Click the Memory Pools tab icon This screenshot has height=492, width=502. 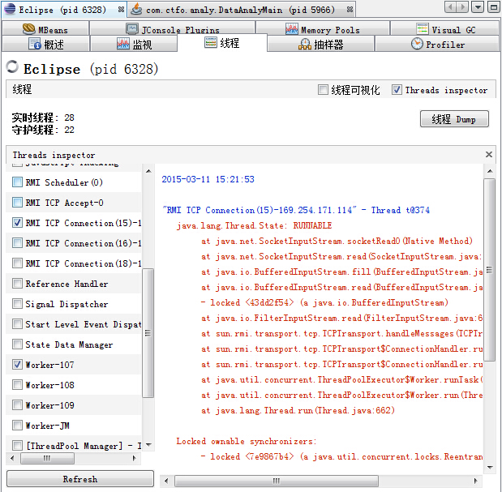[x=292, y=29]
